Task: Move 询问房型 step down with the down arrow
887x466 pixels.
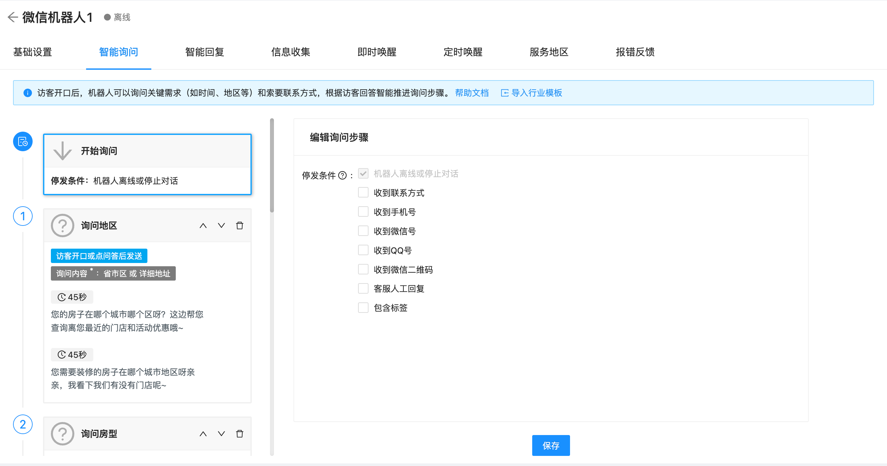Action: pos(221,434)
